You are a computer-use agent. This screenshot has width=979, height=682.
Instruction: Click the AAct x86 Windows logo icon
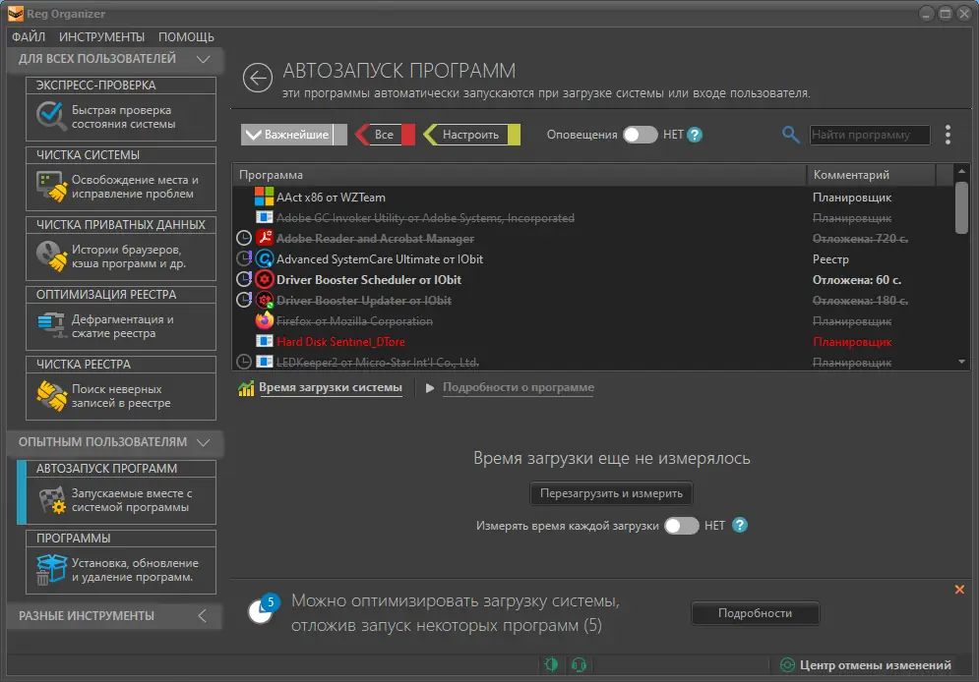click(x=264, y=197)
